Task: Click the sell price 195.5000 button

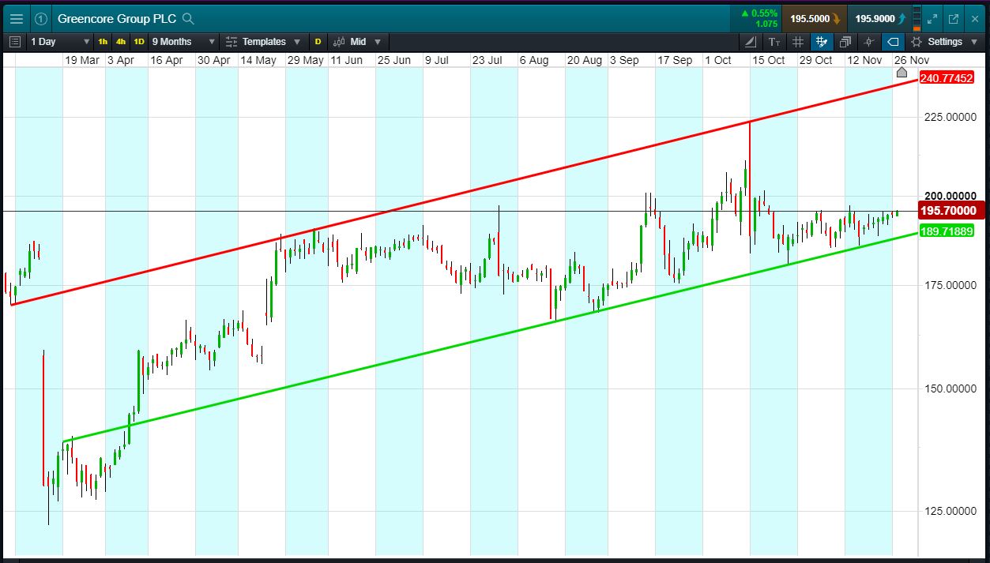Action: 815,18
